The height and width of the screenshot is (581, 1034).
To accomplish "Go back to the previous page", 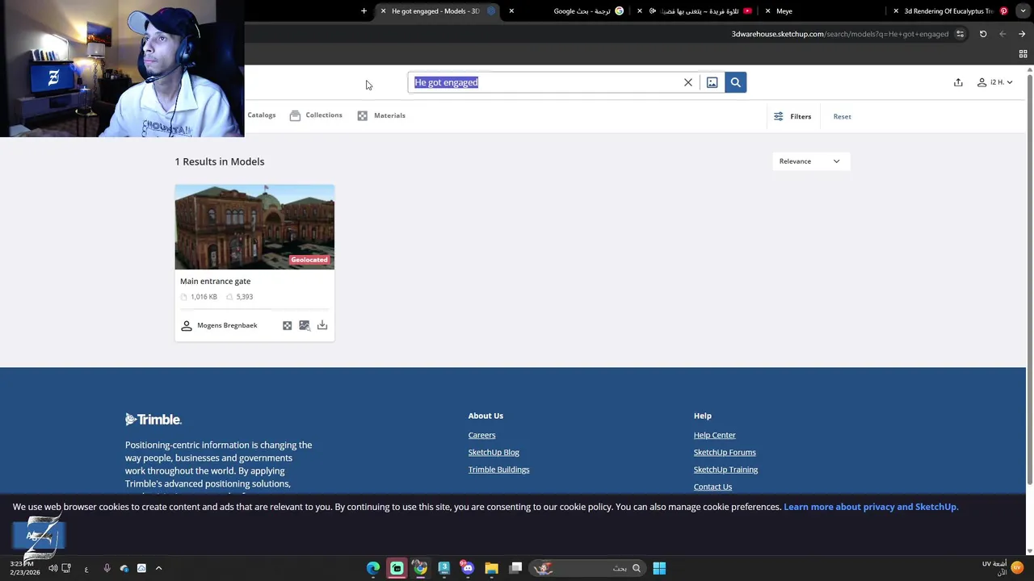I will point(1022,34).
